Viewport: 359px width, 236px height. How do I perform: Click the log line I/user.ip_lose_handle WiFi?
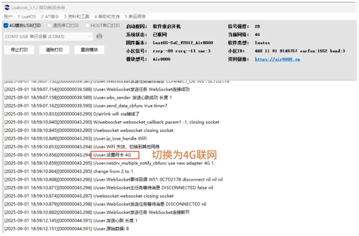pyautogui.click(x=75, y=139)
